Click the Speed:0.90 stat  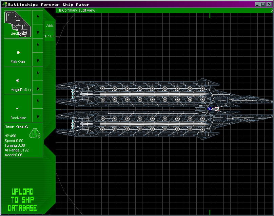[x=14, y=141]
